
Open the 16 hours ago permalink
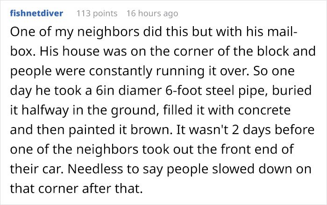152,14
